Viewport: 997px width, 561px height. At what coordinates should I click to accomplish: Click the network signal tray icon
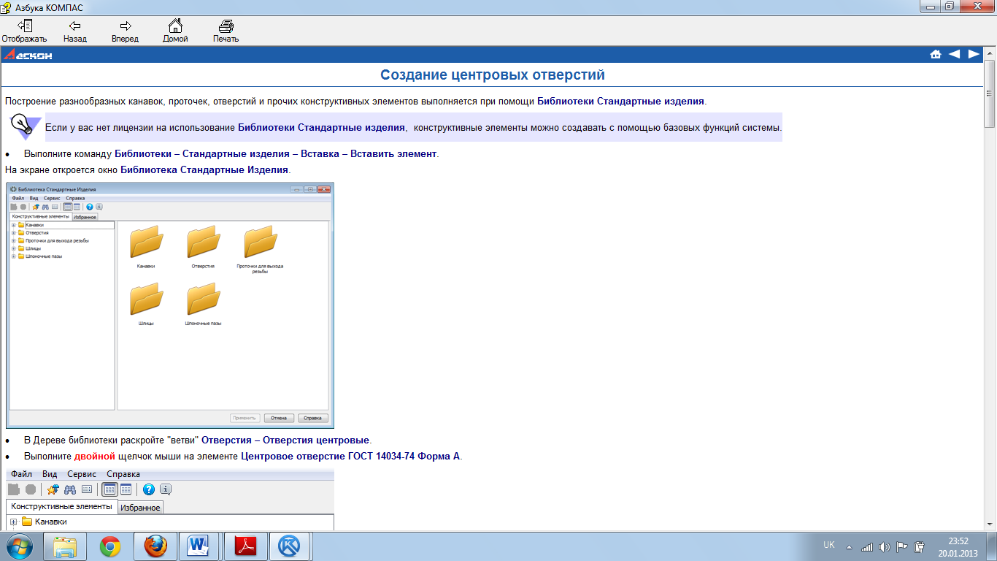867,546
